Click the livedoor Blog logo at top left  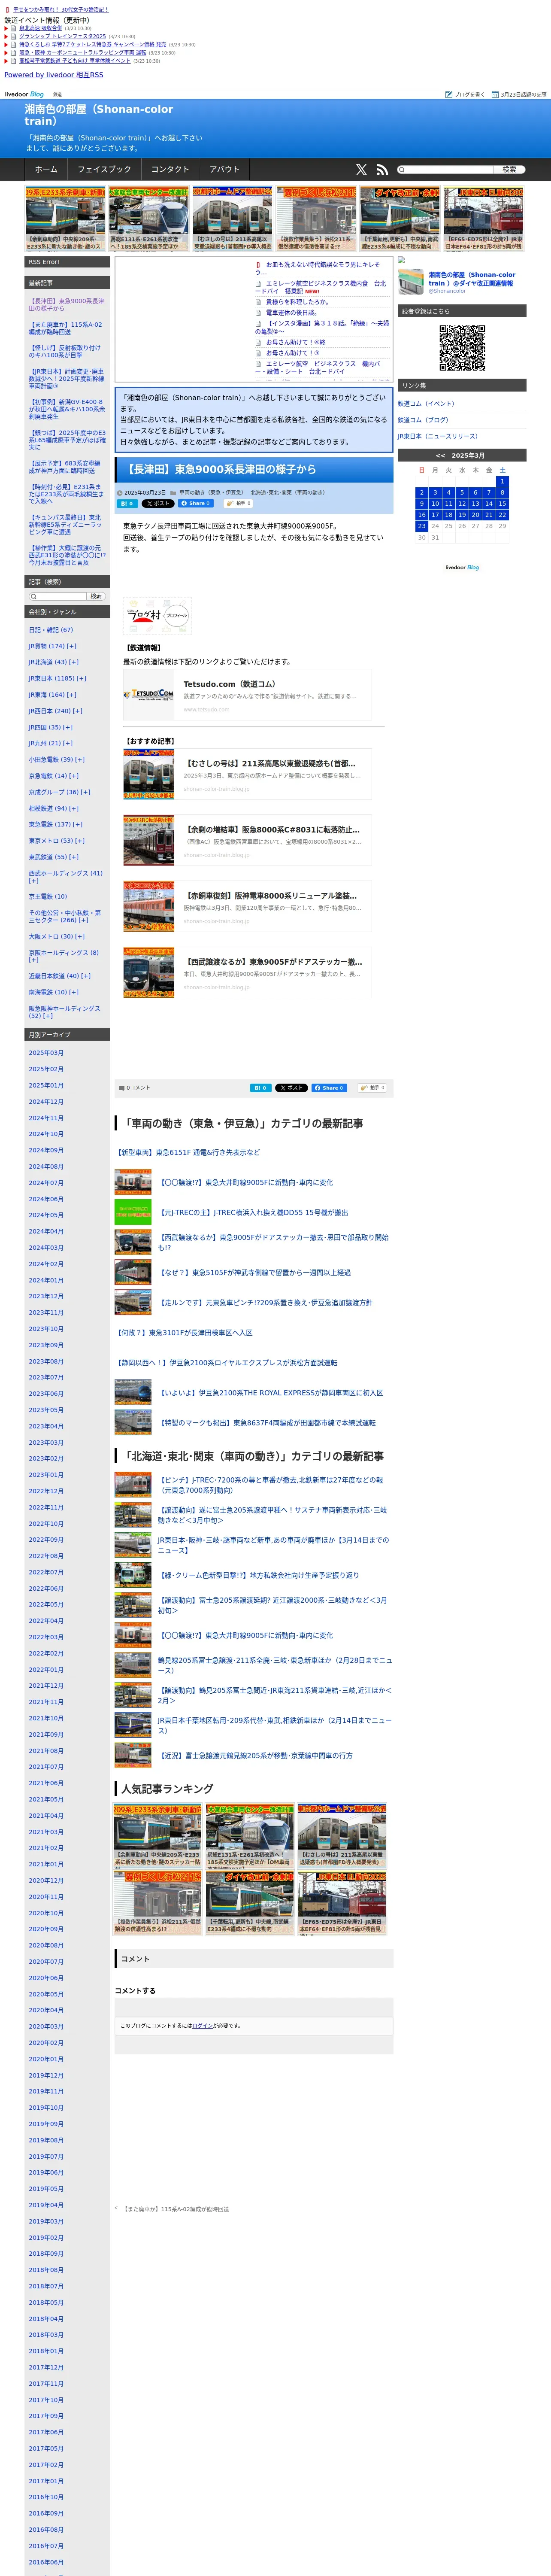24,94
